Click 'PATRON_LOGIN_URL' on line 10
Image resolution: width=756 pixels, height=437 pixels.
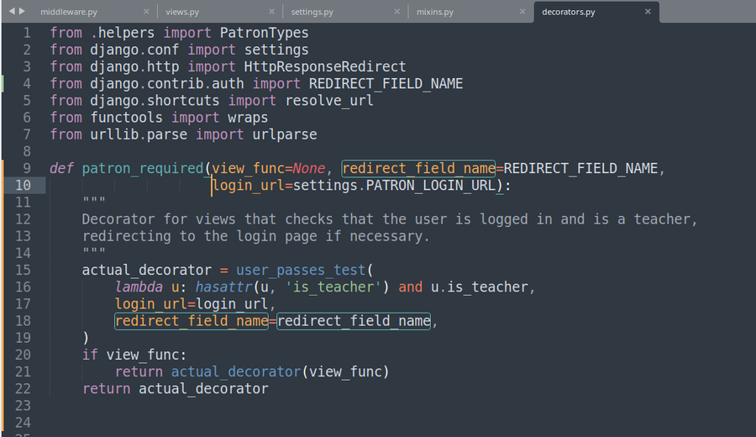pos(431,186)
